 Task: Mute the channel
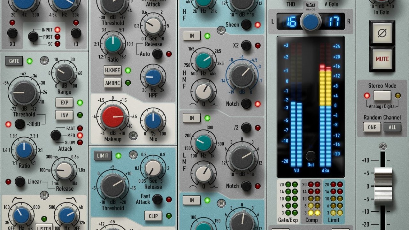tap(382, 58)
